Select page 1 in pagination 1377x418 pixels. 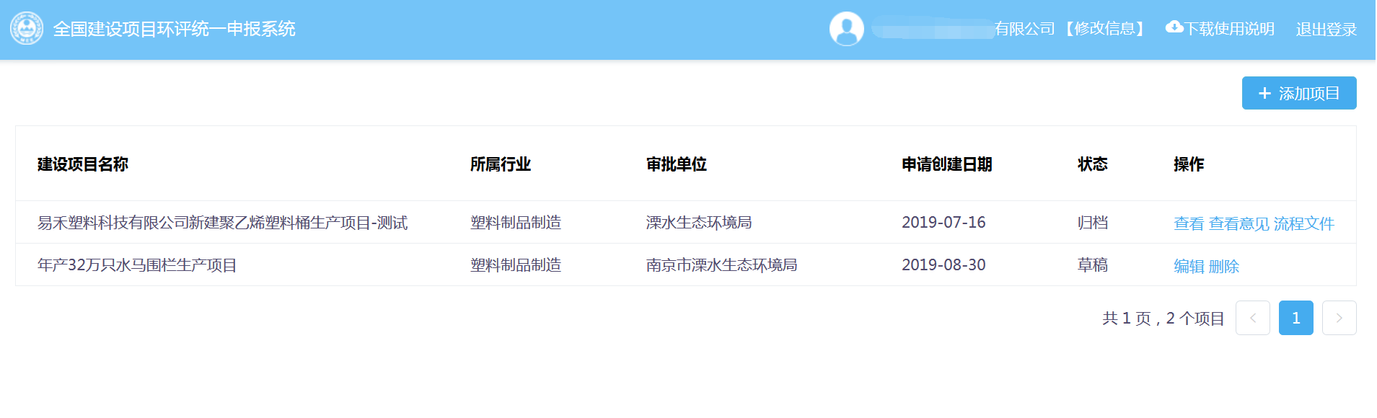point(1295,318)
